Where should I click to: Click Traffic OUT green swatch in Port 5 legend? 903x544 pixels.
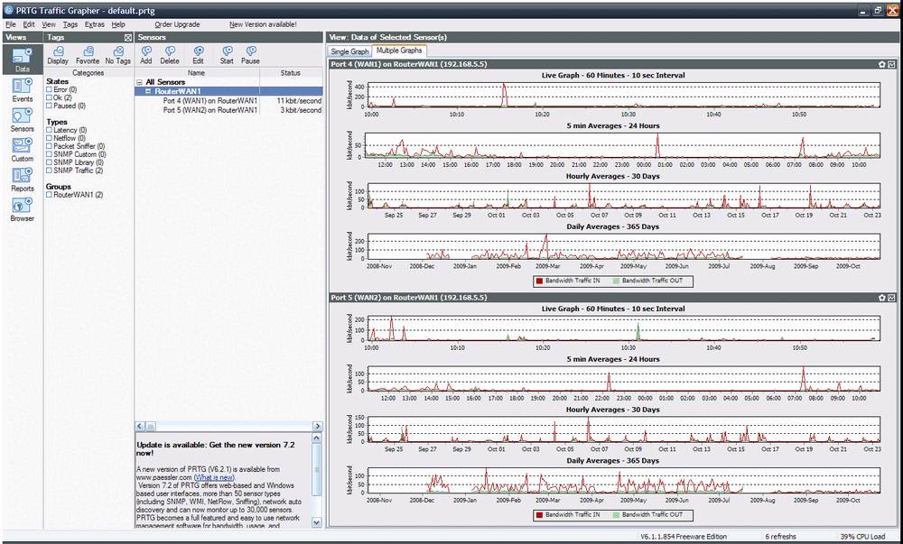point(616,515)
